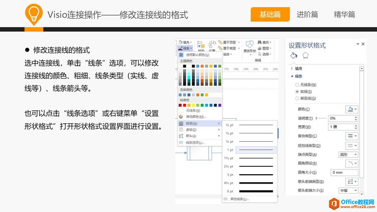Click the 置于顶层 bring to front icon

pyautogui.click(x=229, y=42)
